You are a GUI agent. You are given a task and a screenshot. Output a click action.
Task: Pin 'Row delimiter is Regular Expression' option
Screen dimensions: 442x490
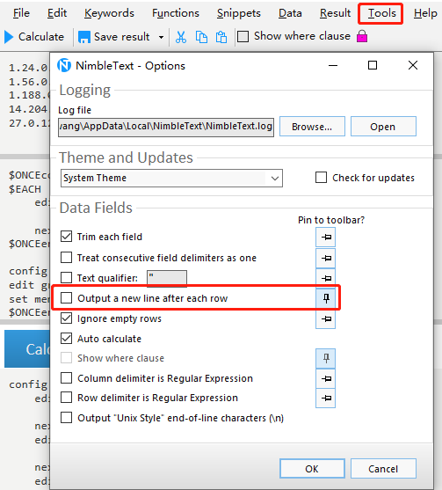[326, 399]
